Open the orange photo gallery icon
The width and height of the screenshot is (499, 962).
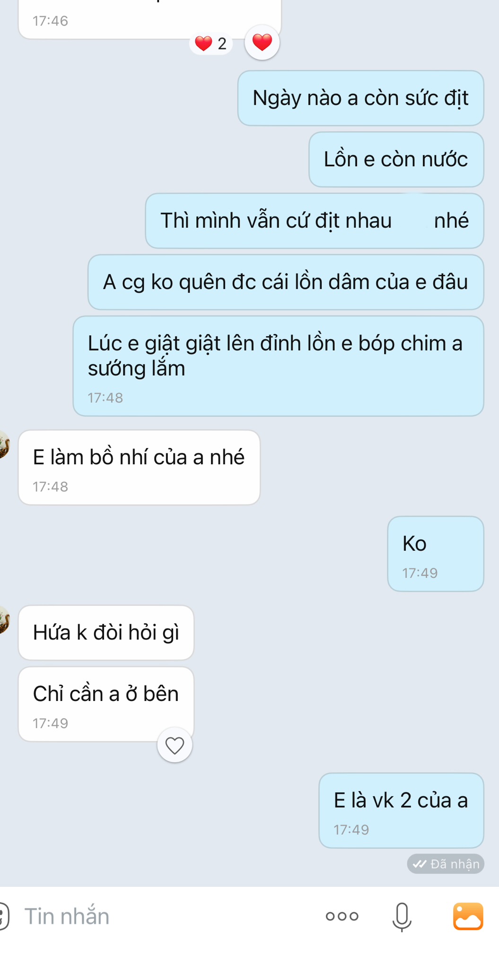click(x=468, y=916)
